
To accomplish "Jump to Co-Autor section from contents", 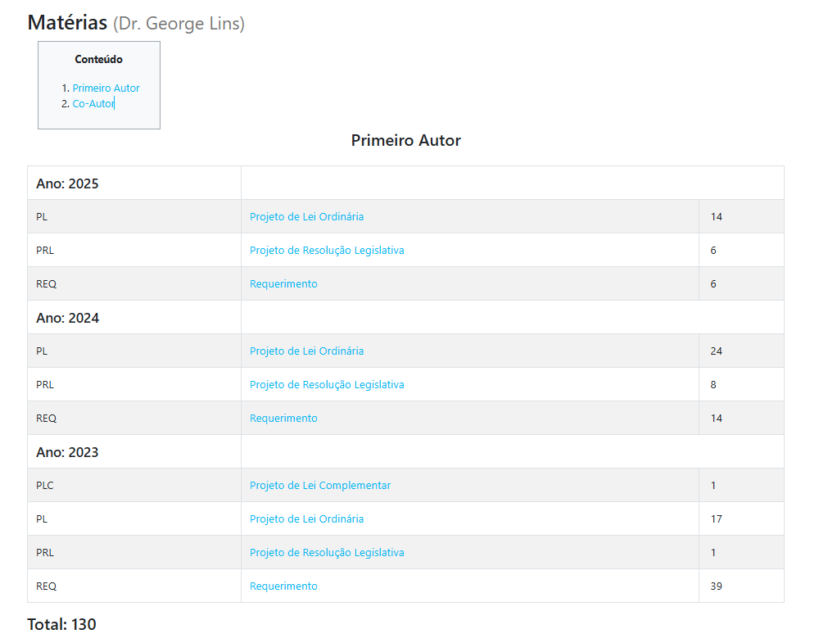I will 93,103.
